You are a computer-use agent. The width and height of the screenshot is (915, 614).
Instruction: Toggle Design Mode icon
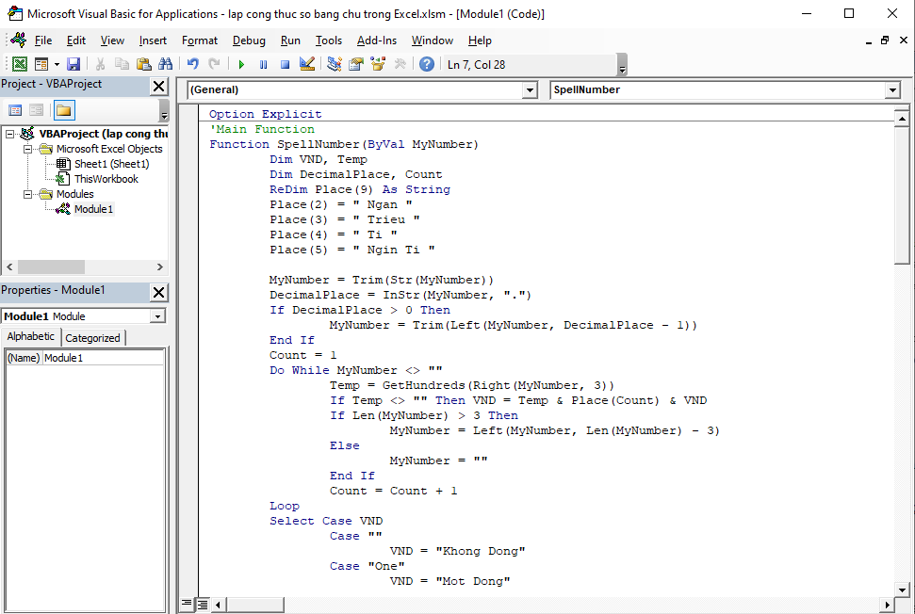point(307,64)
